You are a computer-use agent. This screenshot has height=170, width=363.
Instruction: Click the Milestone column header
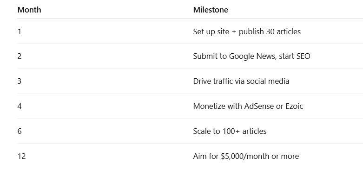211,10
